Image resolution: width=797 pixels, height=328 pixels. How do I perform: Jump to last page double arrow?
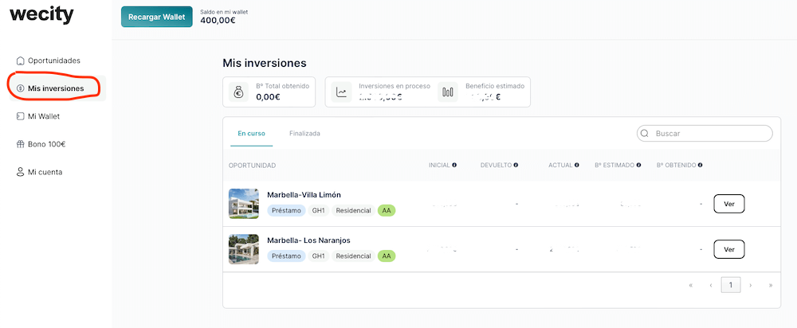tap(771, 285)
